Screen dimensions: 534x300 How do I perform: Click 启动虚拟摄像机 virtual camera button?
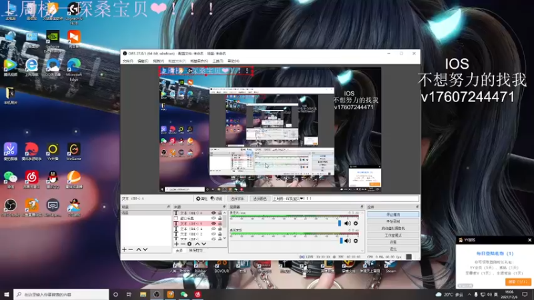coord(393,228)
